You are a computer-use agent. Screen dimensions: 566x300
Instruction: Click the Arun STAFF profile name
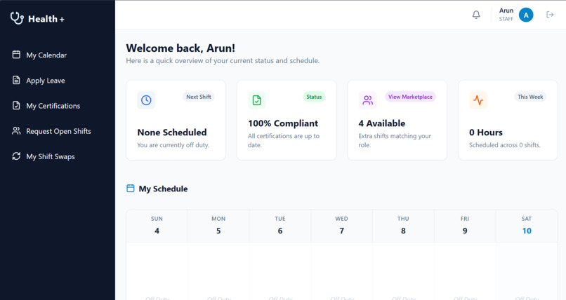[x=506, y=15]
